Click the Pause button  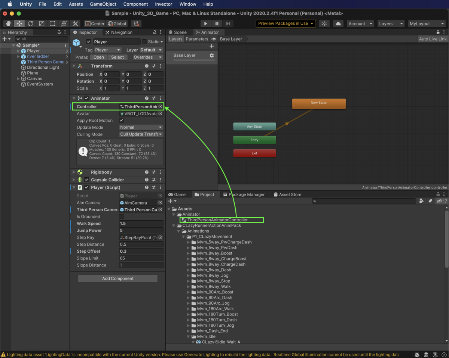click(x=217, y=24)
